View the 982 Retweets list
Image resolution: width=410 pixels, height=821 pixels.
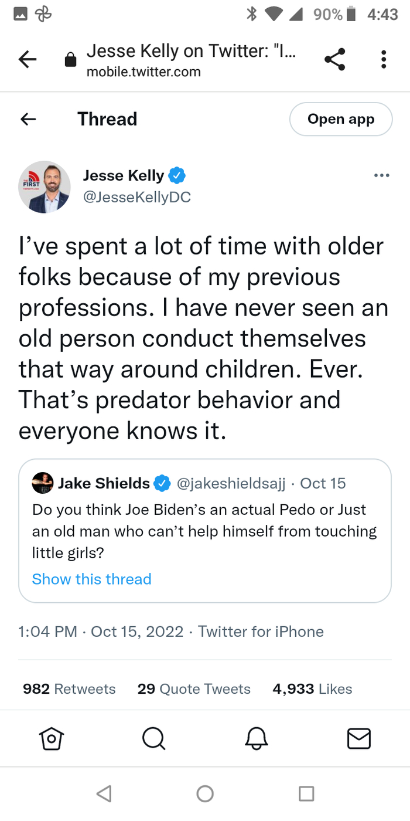tap(69, 689)
